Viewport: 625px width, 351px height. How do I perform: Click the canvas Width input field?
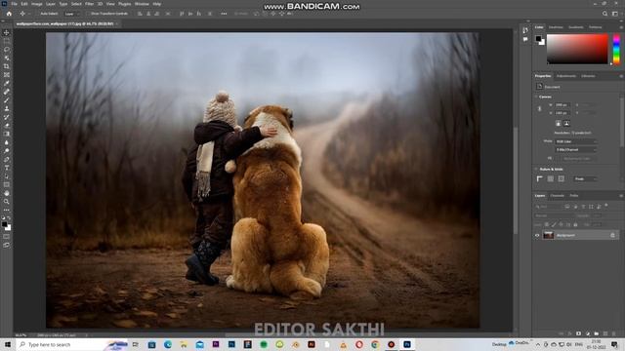[x=562, y=105]
